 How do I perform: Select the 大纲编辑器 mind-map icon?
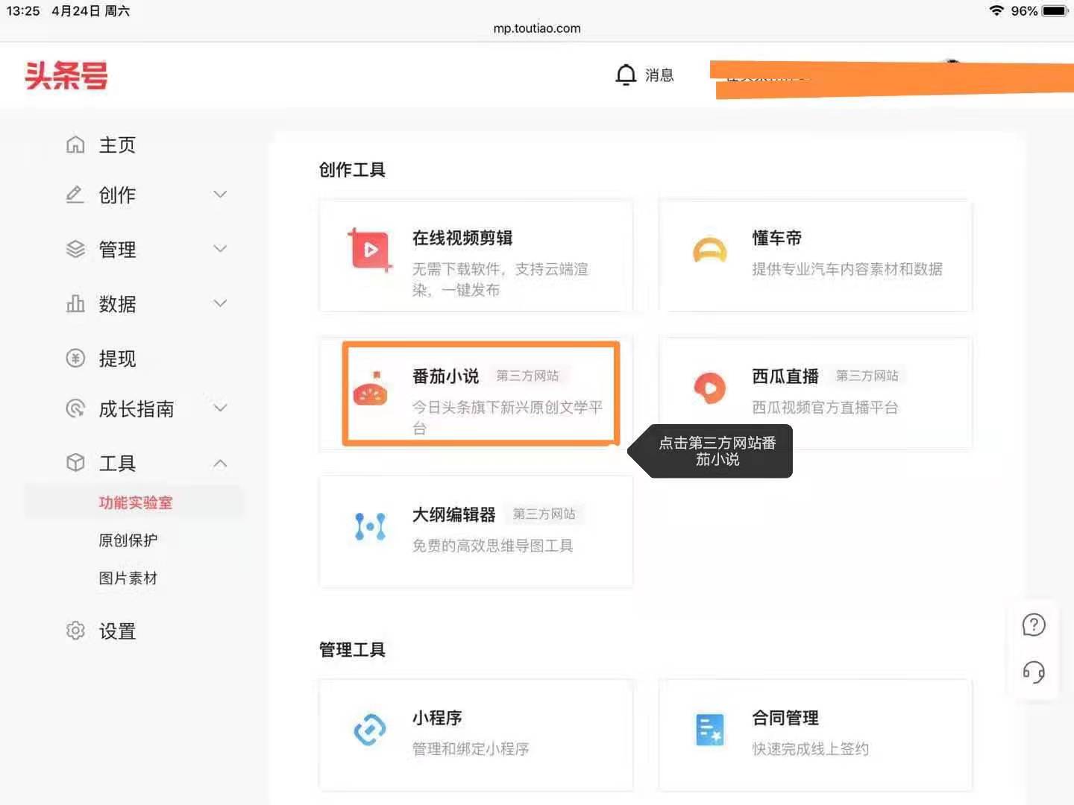coord(370,527)
